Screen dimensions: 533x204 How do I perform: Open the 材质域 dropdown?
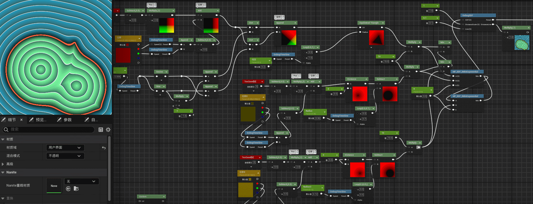coord(65,147)
